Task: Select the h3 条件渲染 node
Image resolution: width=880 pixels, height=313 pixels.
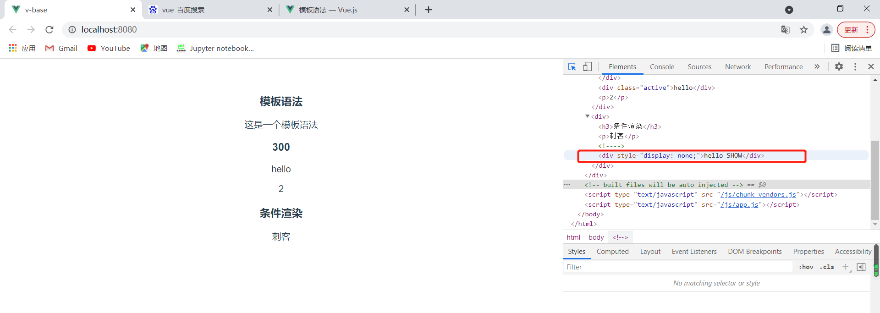Action: pos(629,126)
